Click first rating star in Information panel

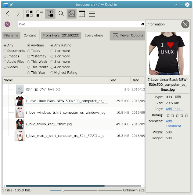click(x=168, y=115)
